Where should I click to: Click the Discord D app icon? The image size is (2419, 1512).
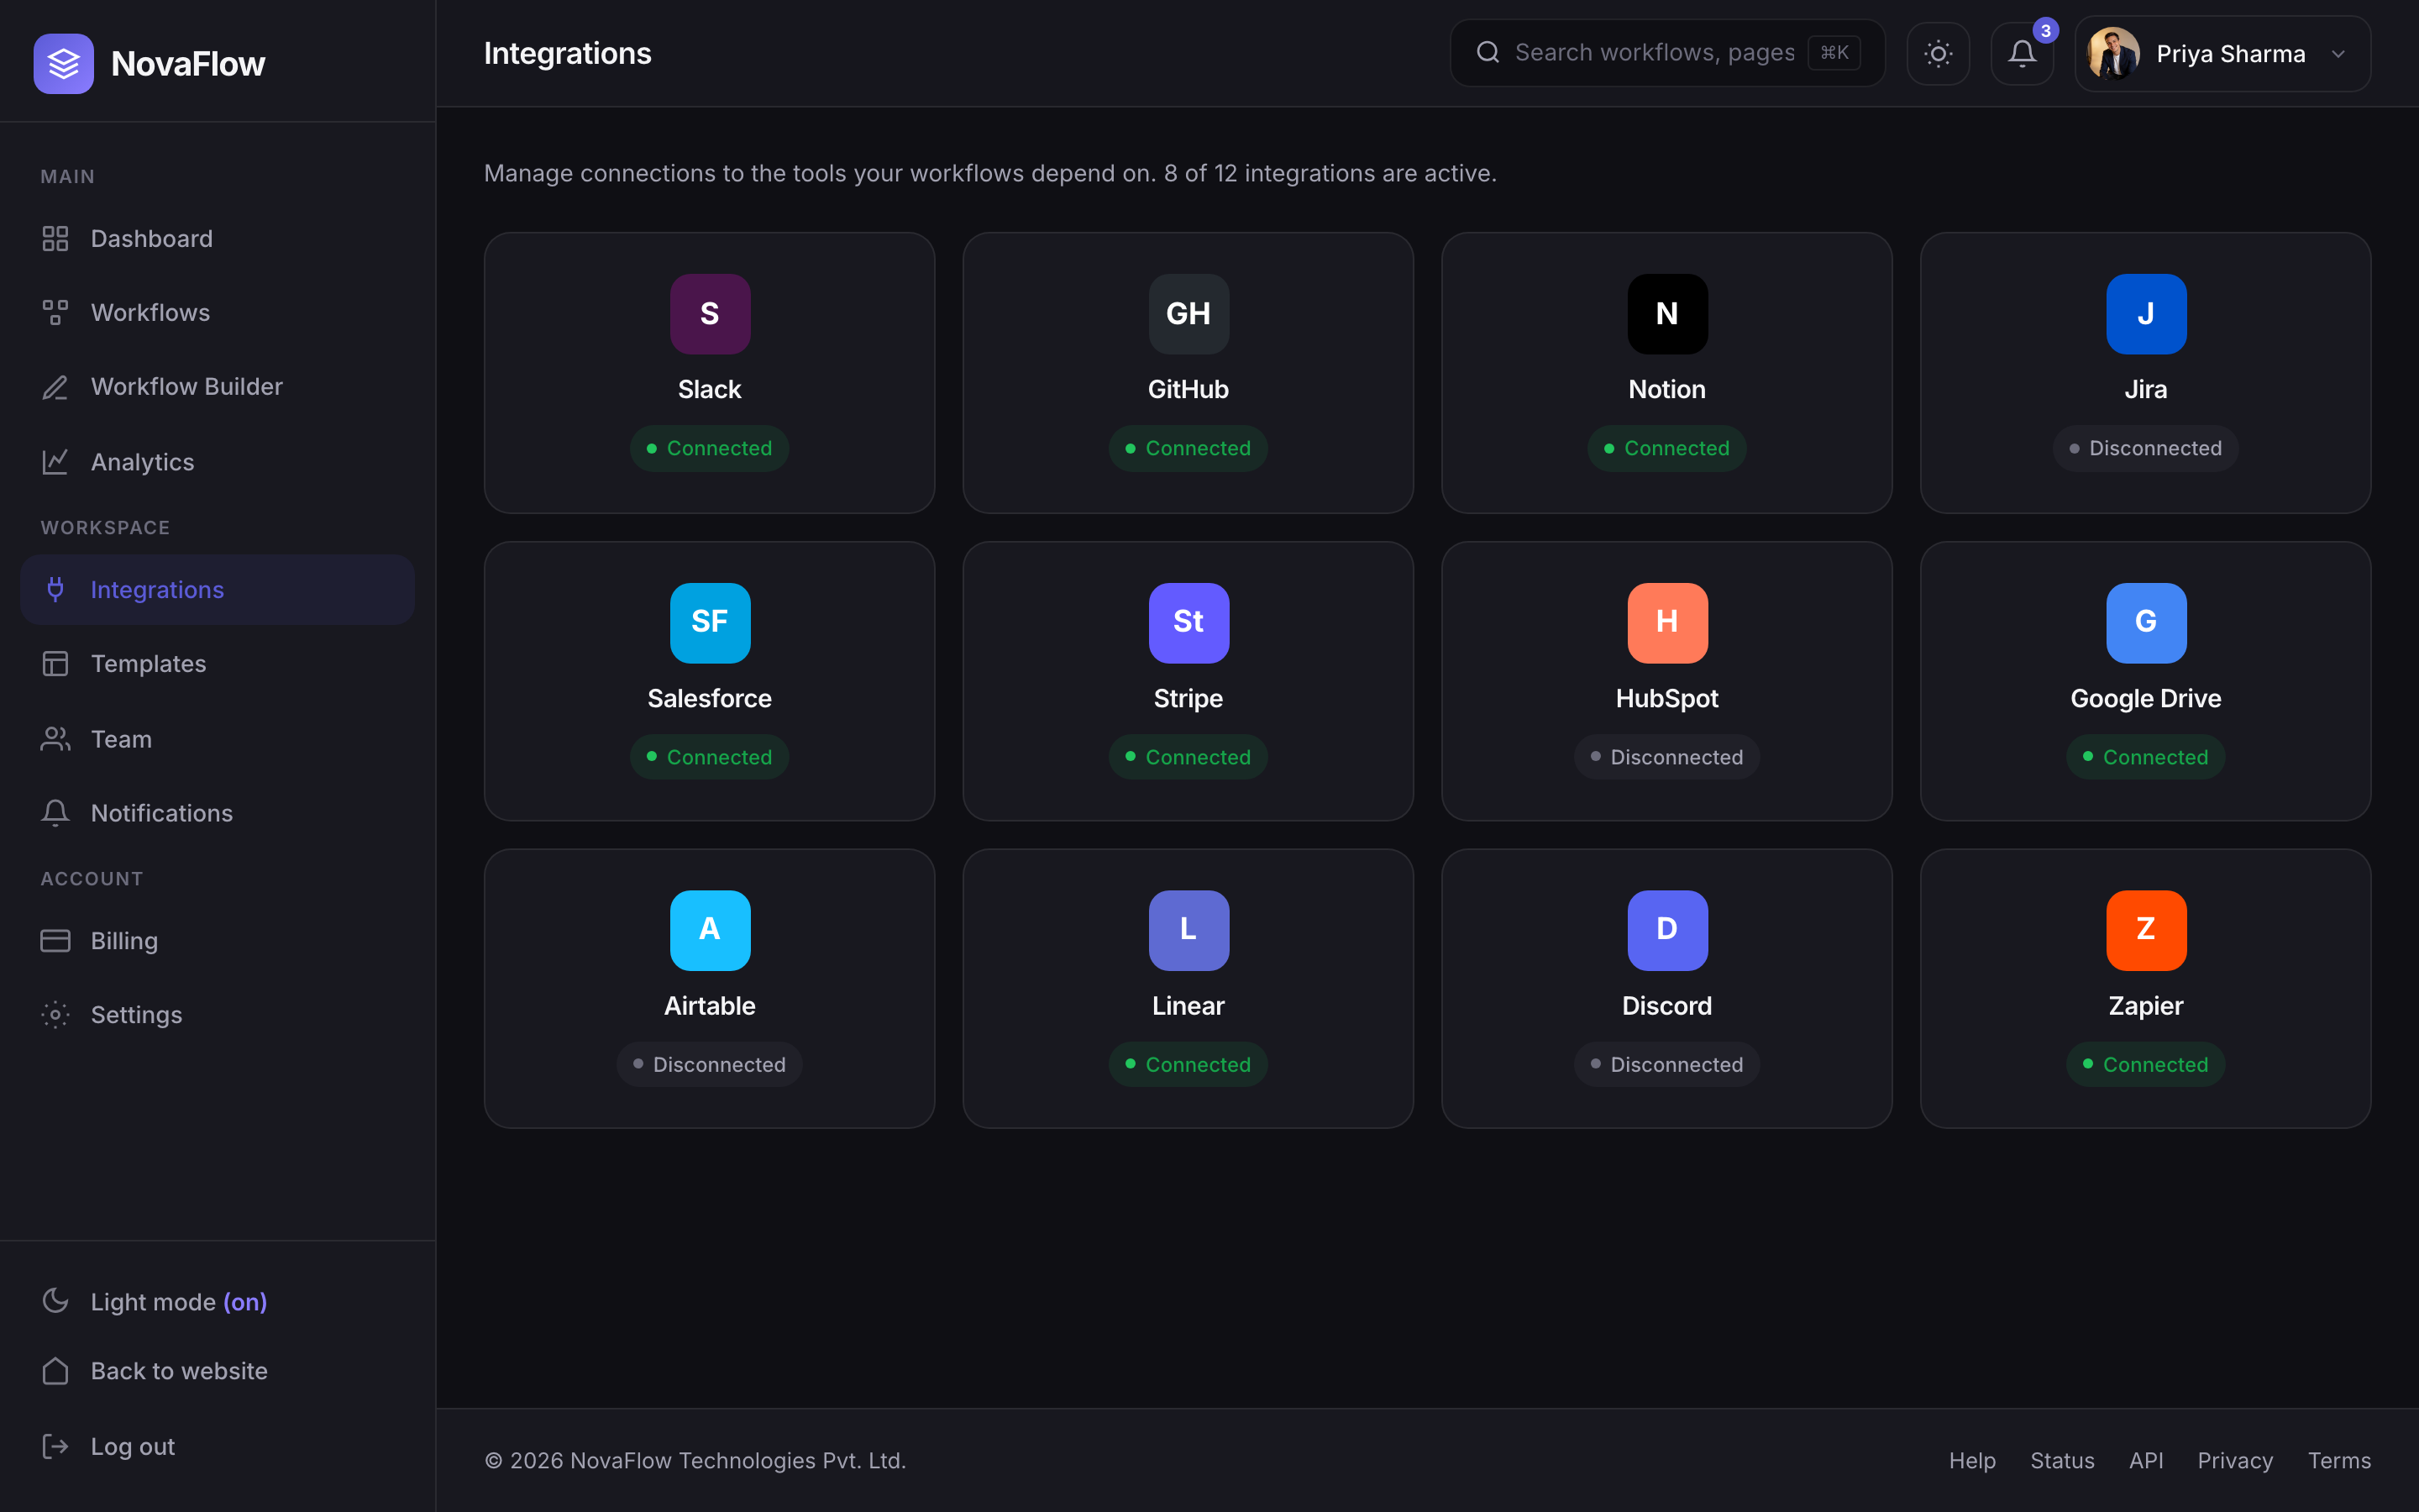pyautogui.click(x=1667, y=930)
